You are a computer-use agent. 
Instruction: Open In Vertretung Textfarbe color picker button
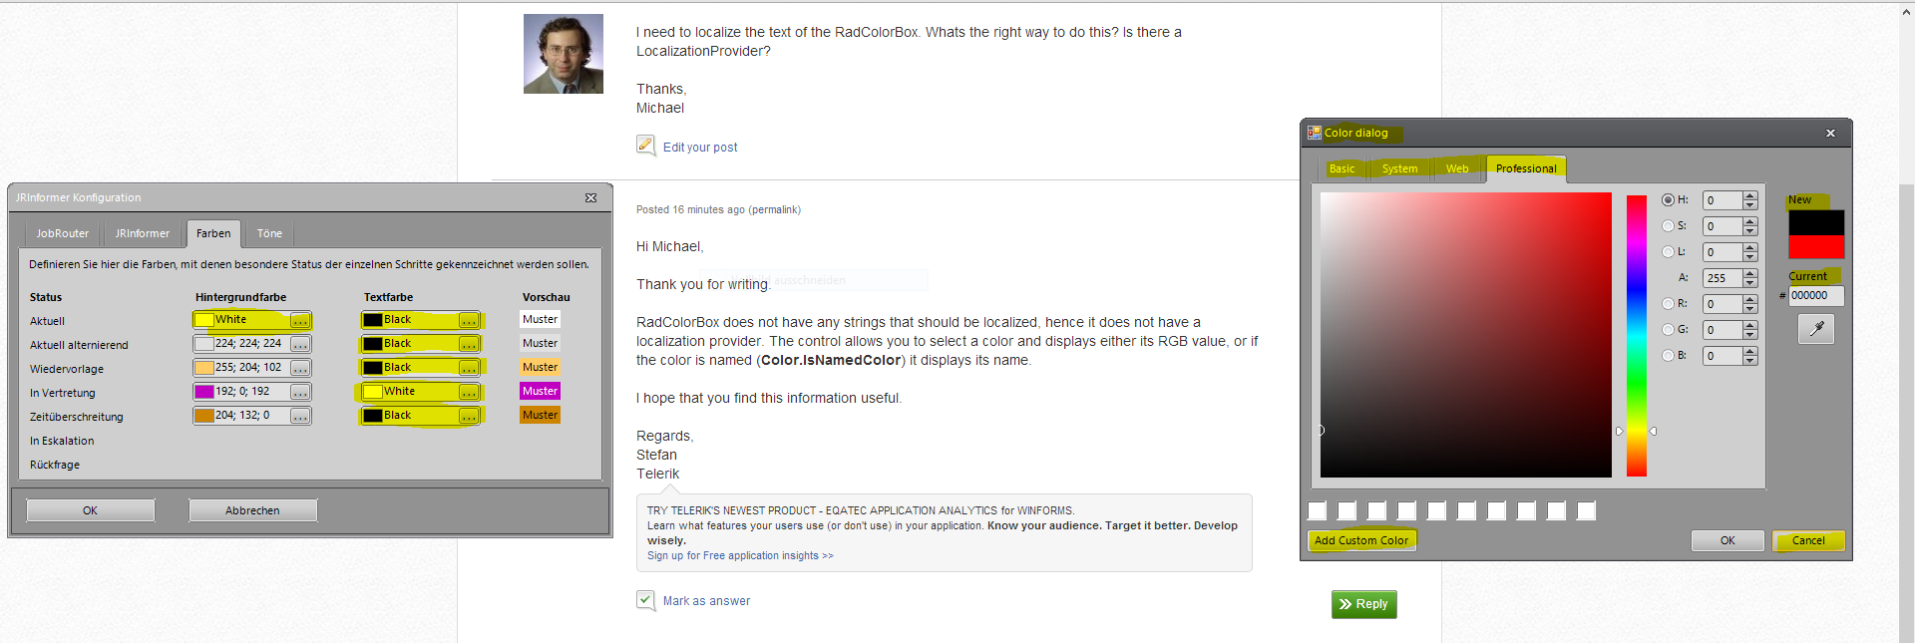coord(468,392)
